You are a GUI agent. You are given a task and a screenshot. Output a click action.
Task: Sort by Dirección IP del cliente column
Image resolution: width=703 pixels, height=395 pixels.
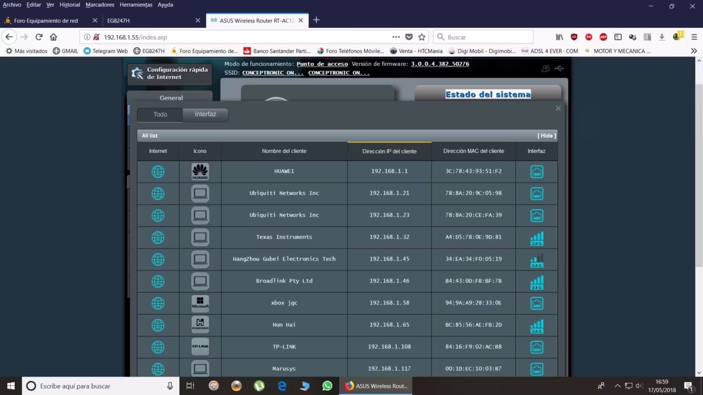(389, 151)
